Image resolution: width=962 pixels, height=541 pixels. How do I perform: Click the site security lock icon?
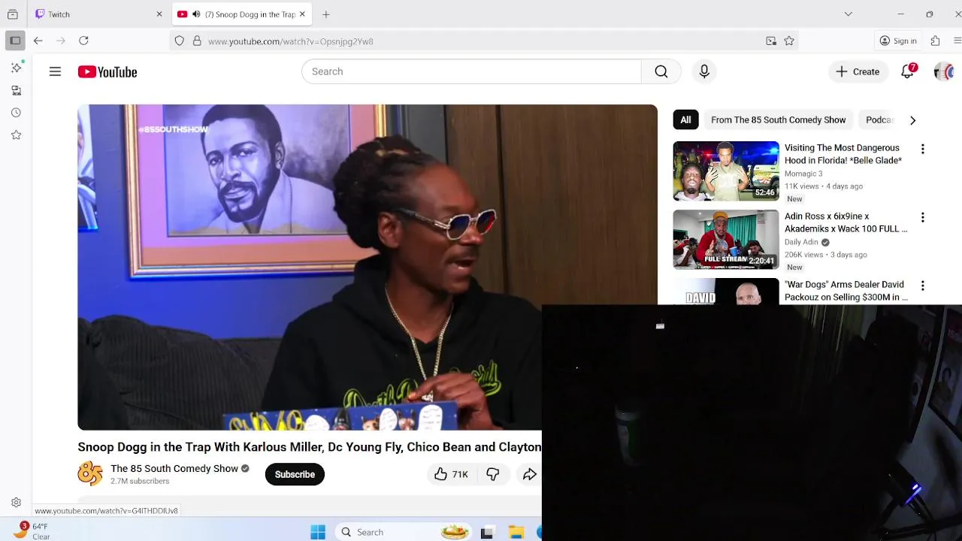pyautogui.click(x=197, y=41)
